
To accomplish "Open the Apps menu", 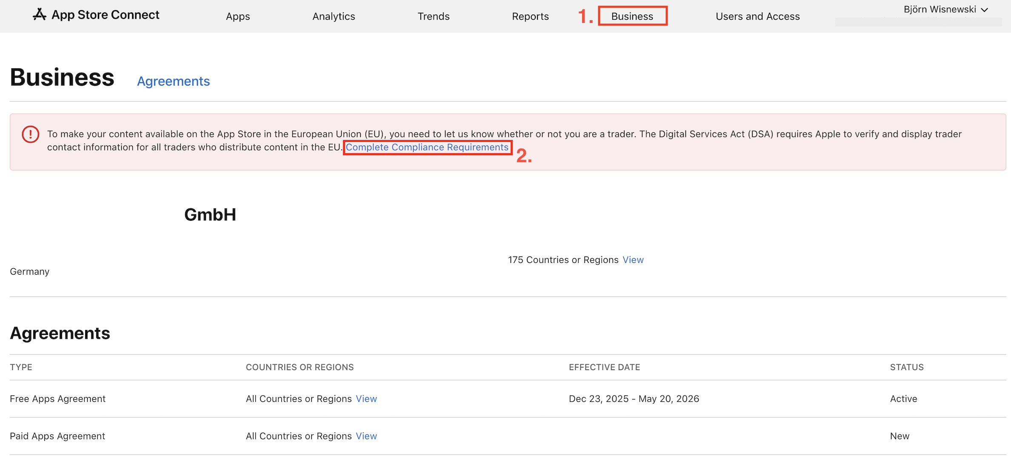I will (x=238, y=16).
